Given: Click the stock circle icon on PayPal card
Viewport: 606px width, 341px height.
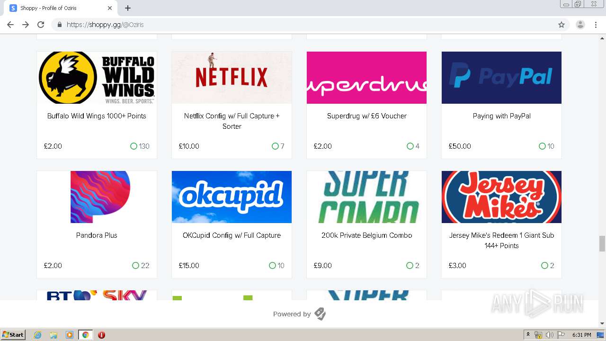Looking at the screenshot, I should tap(542, 146).
